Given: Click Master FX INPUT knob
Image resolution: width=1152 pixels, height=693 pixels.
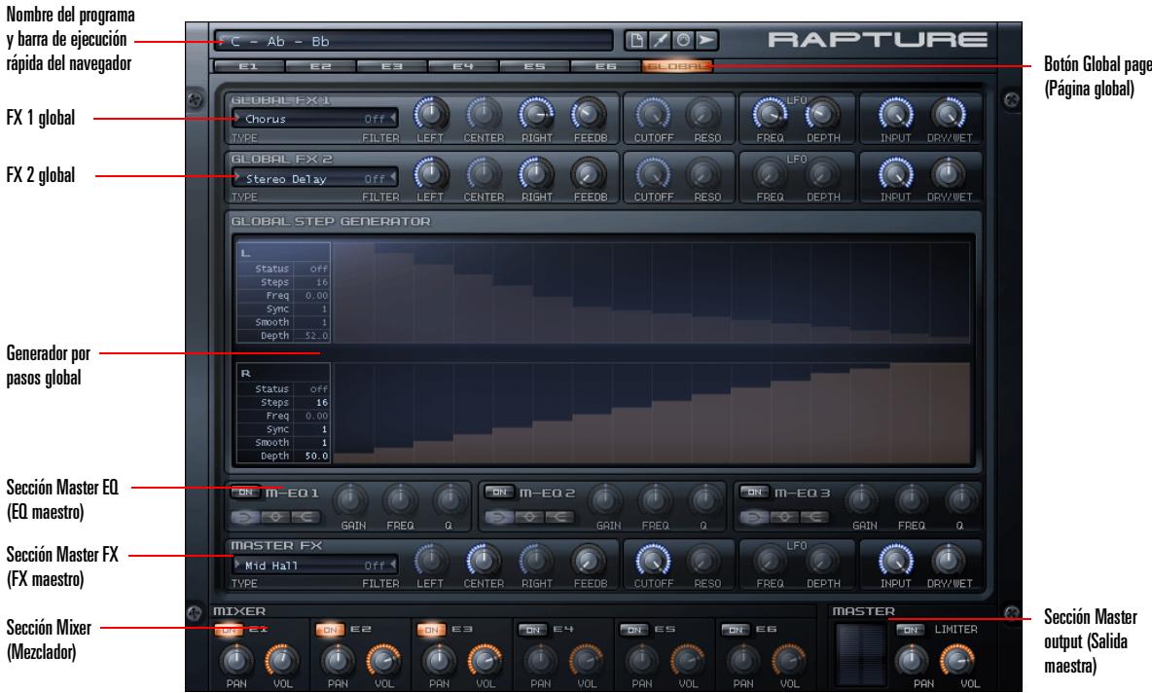Looking at the screenshot, I should [895, 562].
